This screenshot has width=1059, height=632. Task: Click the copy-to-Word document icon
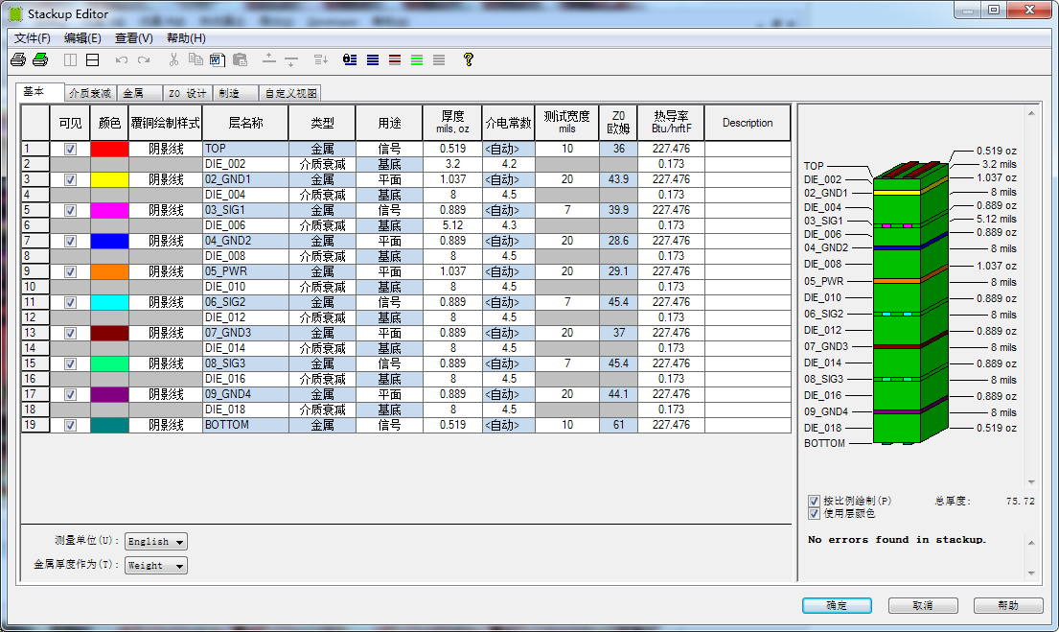[217, 59]
